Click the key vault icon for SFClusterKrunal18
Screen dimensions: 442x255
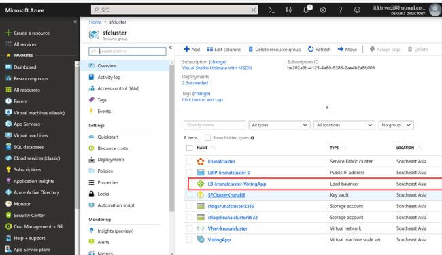tap(201, 195)
